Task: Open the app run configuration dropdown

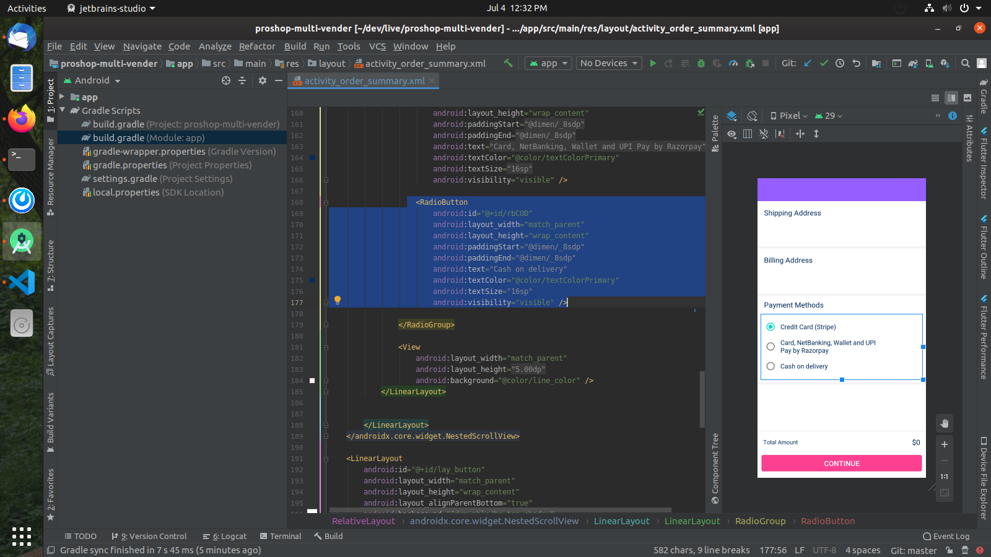Action: [548, 63]
